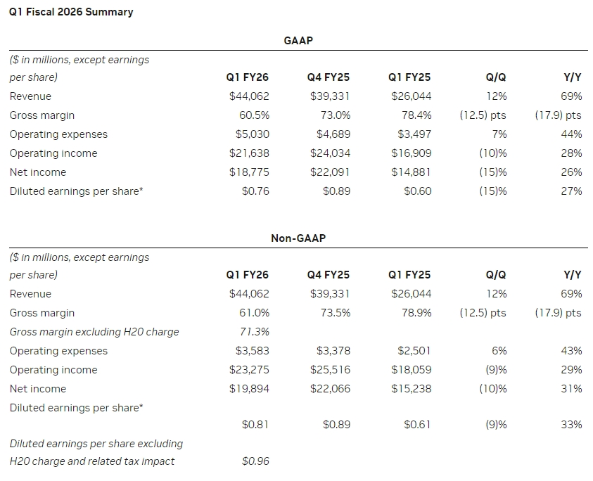
Task: Select Non-GAAP operating income $23,275 value
Action: [249, 369]
